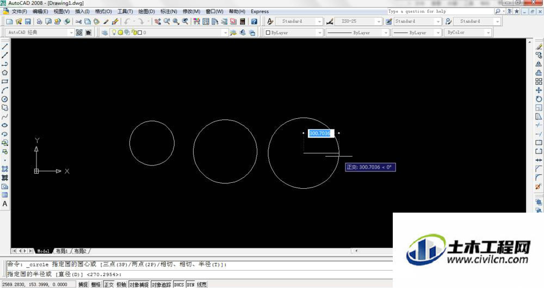The height and width of the screenshot is (288, 544).
Task: Click the Undo arrow icon
Action: (x=127, y=22)
